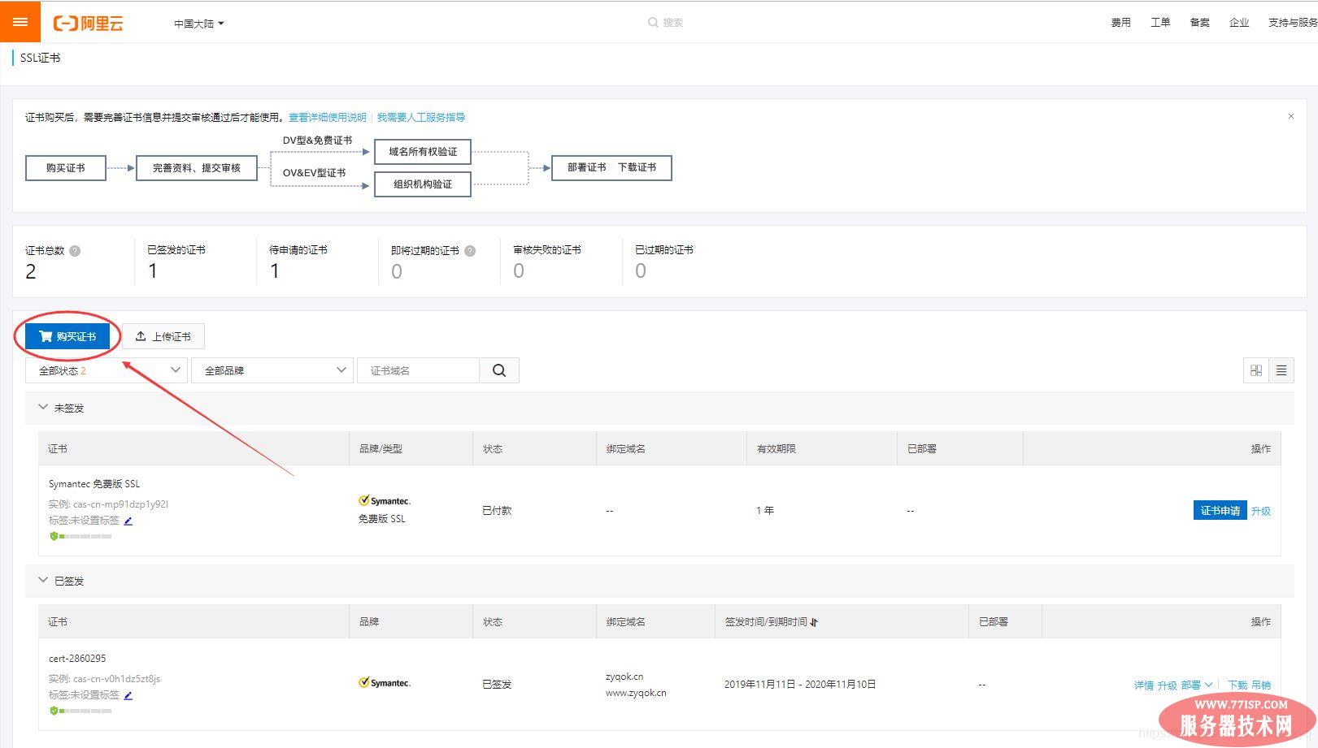Click the zyqok.cn bound domain
Viewport: 1318px width, 748px height.
pos(624,677)
